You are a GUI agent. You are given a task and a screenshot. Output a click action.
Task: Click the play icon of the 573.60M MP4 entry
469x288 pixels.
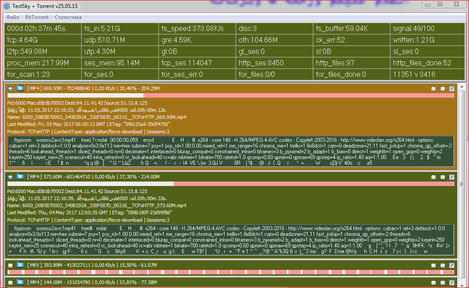20,176
